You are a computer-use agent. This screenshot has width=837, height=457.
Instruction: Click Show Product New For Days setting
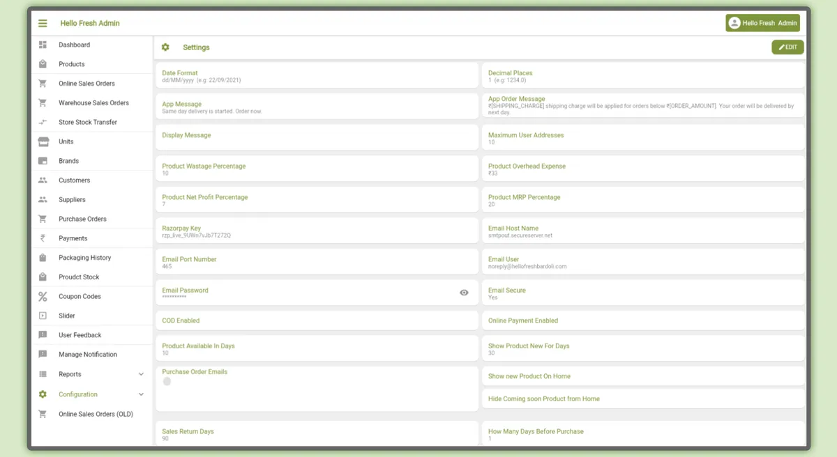(643, 349)
